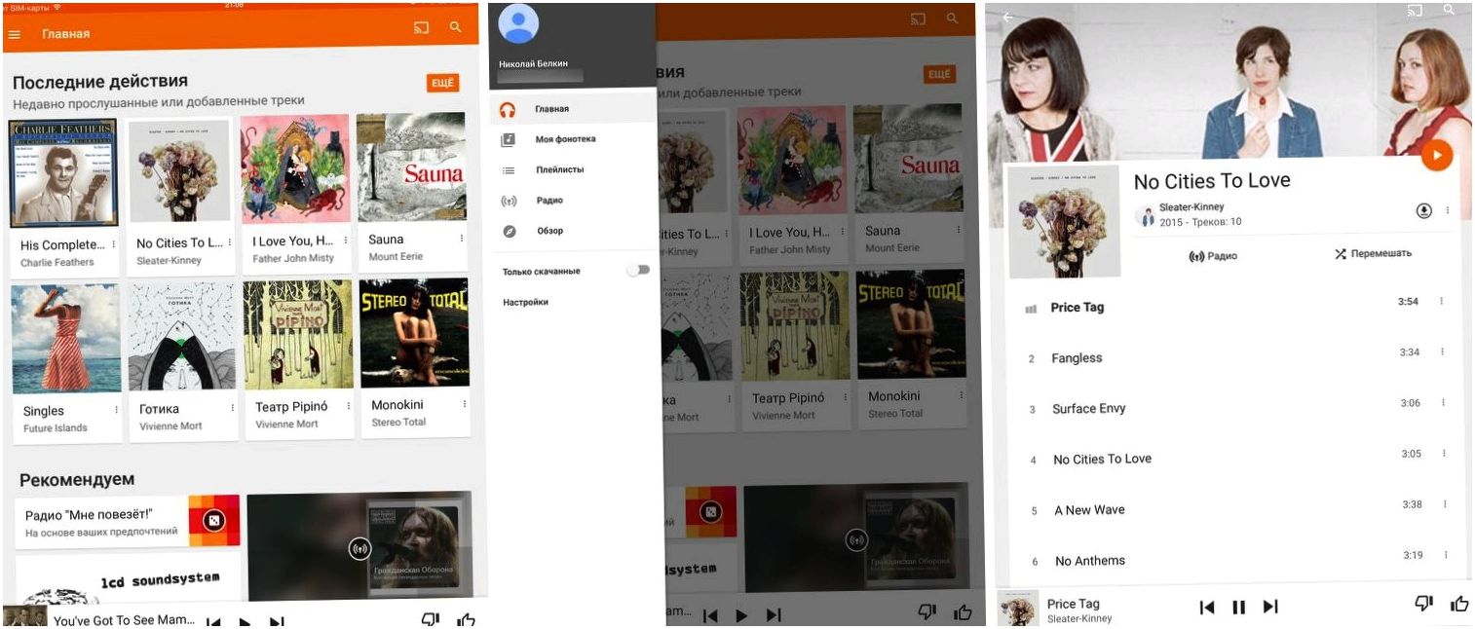This screenshot has width=1475, height=629.
Task: Tap cast icon in album screen header
Action: pyautogui.click(x=1415, y=11)
